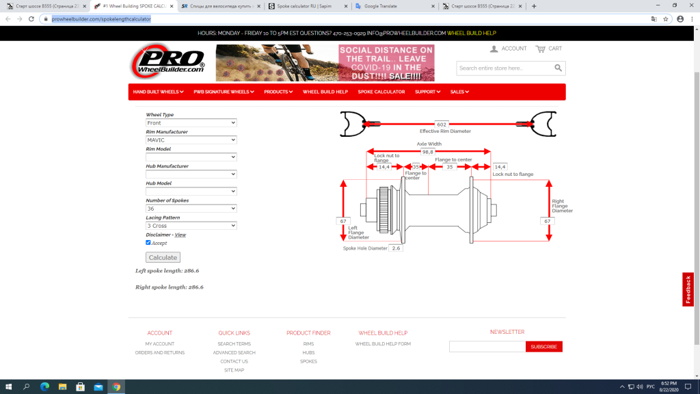700x394 pixels.
Task: Open the shopping cart icon
Action: tap(541, 49)
